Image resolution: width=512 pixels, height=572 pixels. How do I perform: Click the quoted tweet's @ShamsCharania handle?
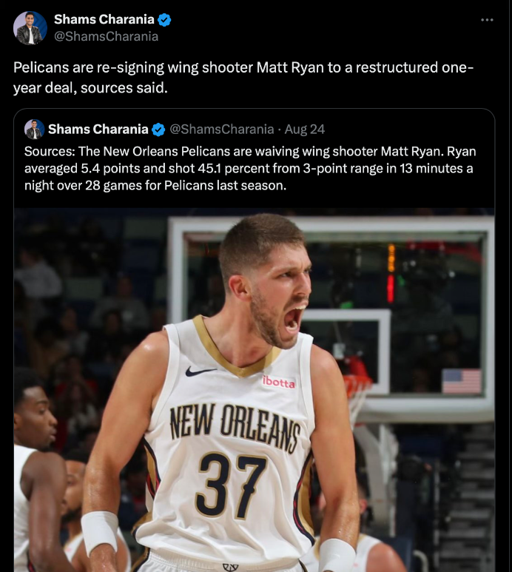click(222, 129)
